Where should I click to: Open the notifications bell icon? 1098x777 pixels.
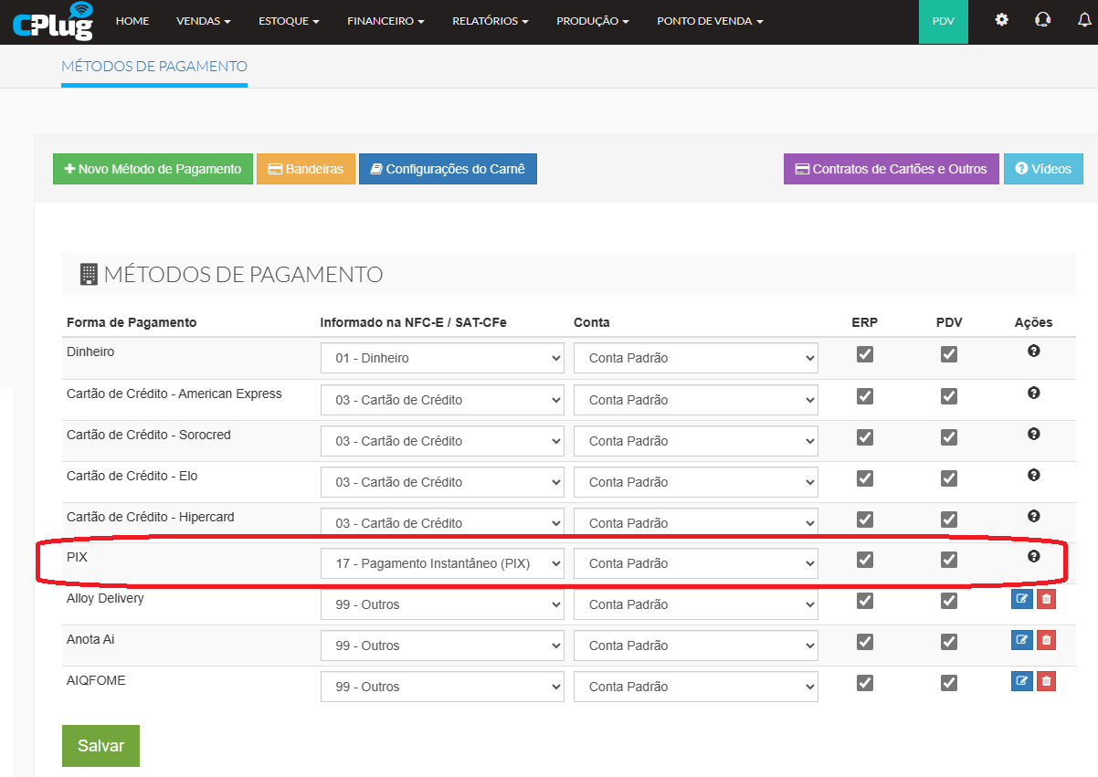[1084, 19]
